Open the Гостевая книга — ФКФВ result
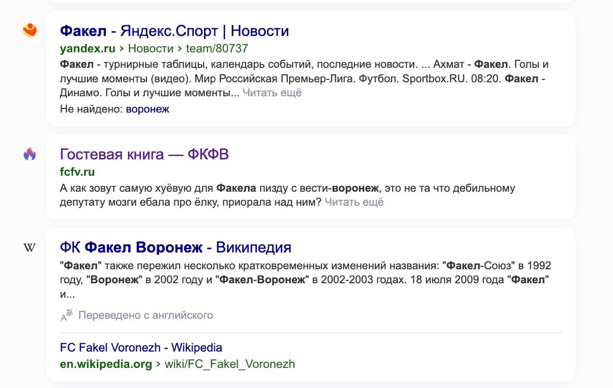 pos(144,155)
